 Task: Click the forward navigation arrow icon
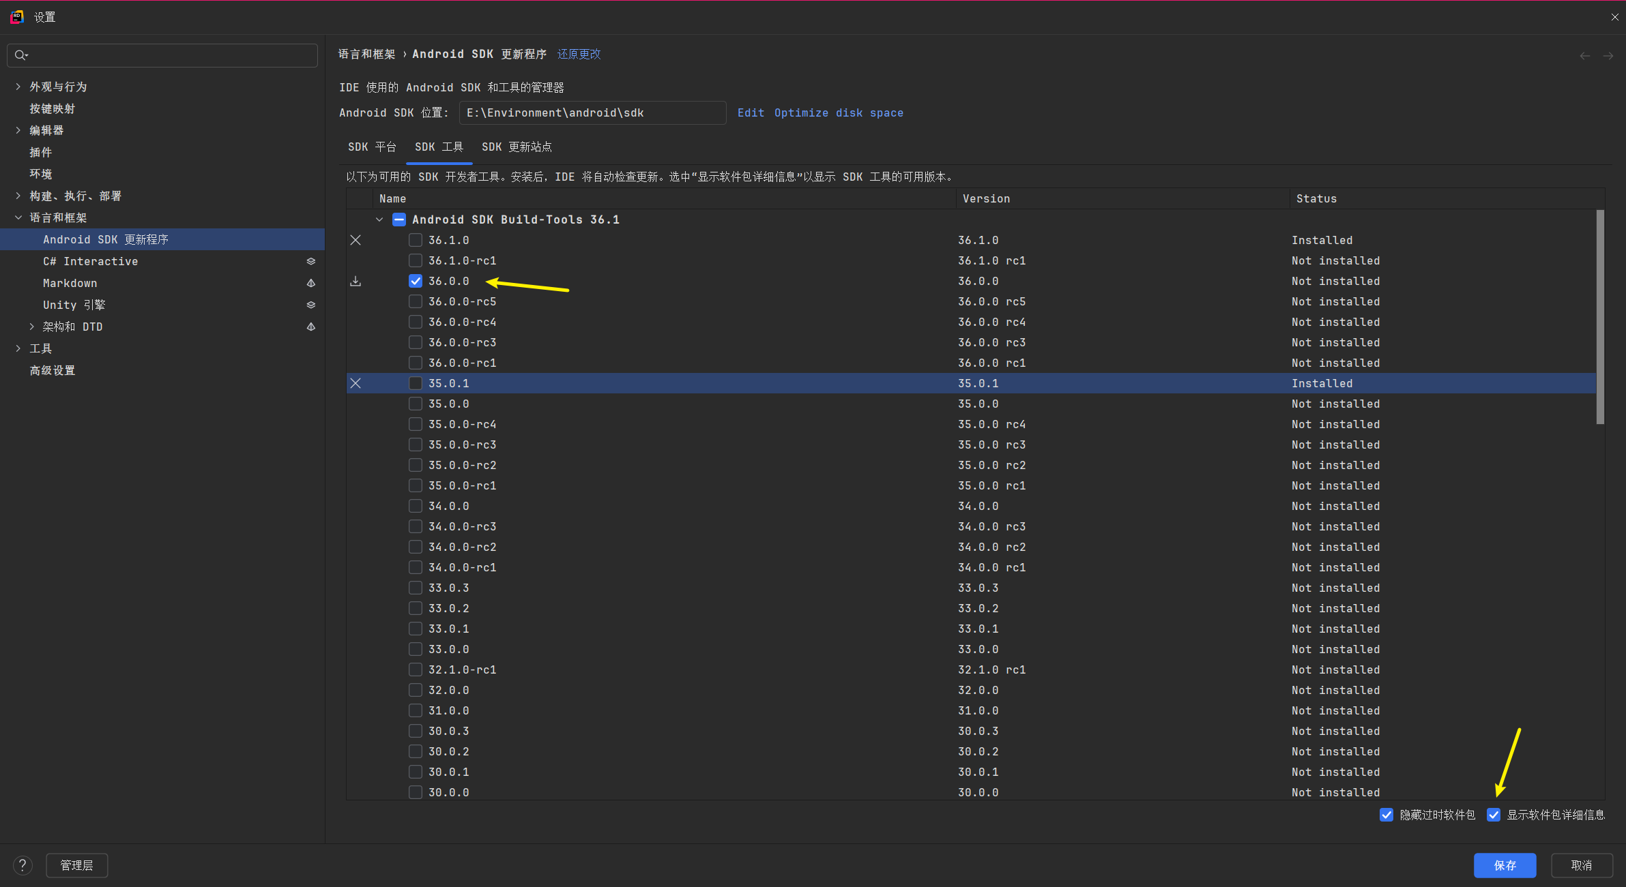click(x=1608, y=56)
